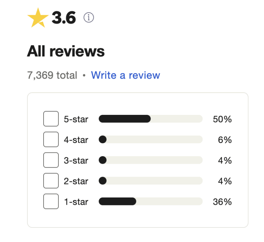Screen dimensions: 264x242
Task: Click the 50% percentage value
Action: [222, 119]
